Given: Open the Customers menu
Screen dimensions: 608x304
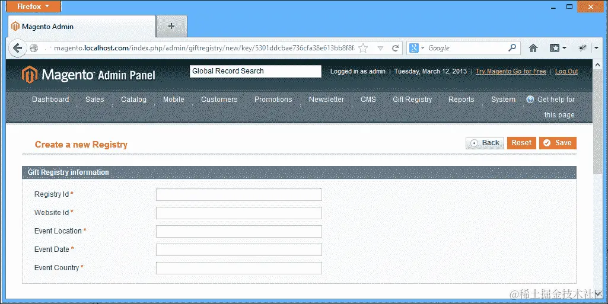Looking at the screenshot, I should coord(219,100).
